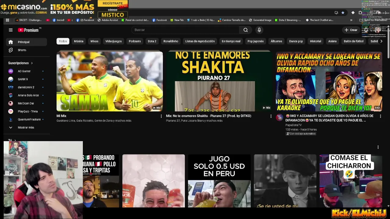Open danielcmini 2 channel subscription
The image size is (390, 219).
[x=27, y=87]
